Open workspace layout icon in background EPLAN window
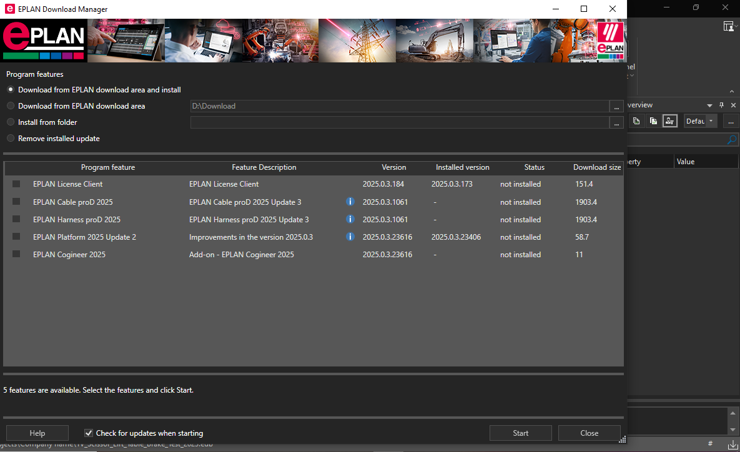 click(x=729, y=26)
